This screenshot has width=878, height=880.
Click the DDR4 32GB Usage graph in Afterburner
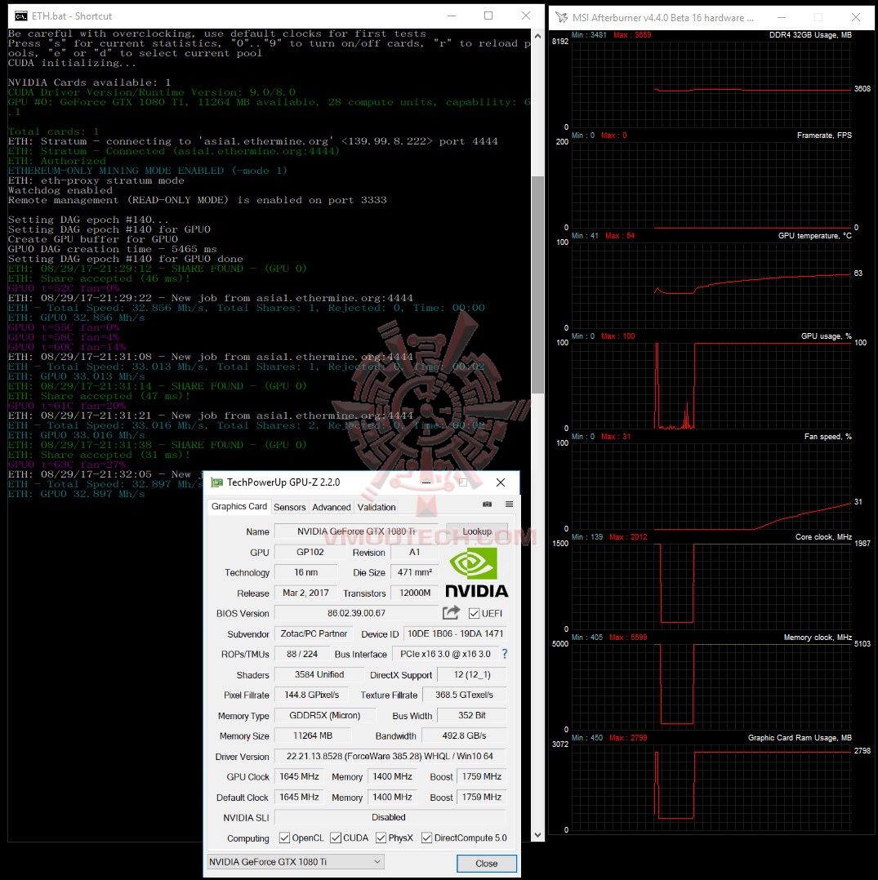click(x=711, y=84)
